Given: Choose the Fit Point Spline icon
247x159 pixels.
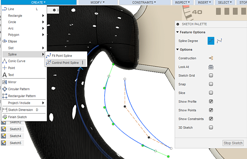Looking at the screenshot, I should pos(49,55).
